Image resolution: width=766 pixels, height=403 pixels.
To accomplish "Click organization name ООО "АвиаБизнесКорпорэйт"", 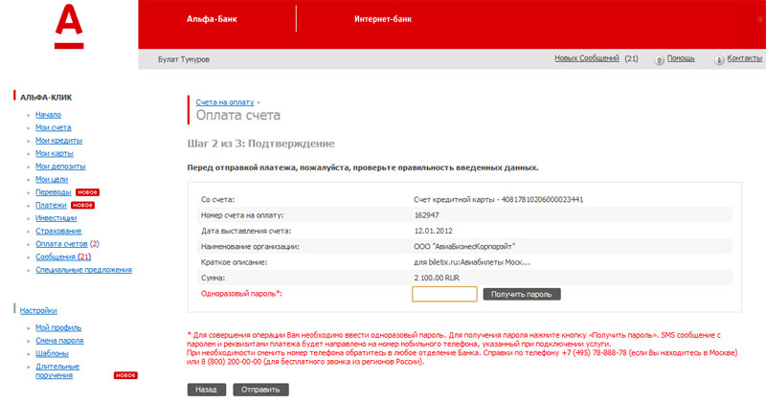I will tap(464, 246).
